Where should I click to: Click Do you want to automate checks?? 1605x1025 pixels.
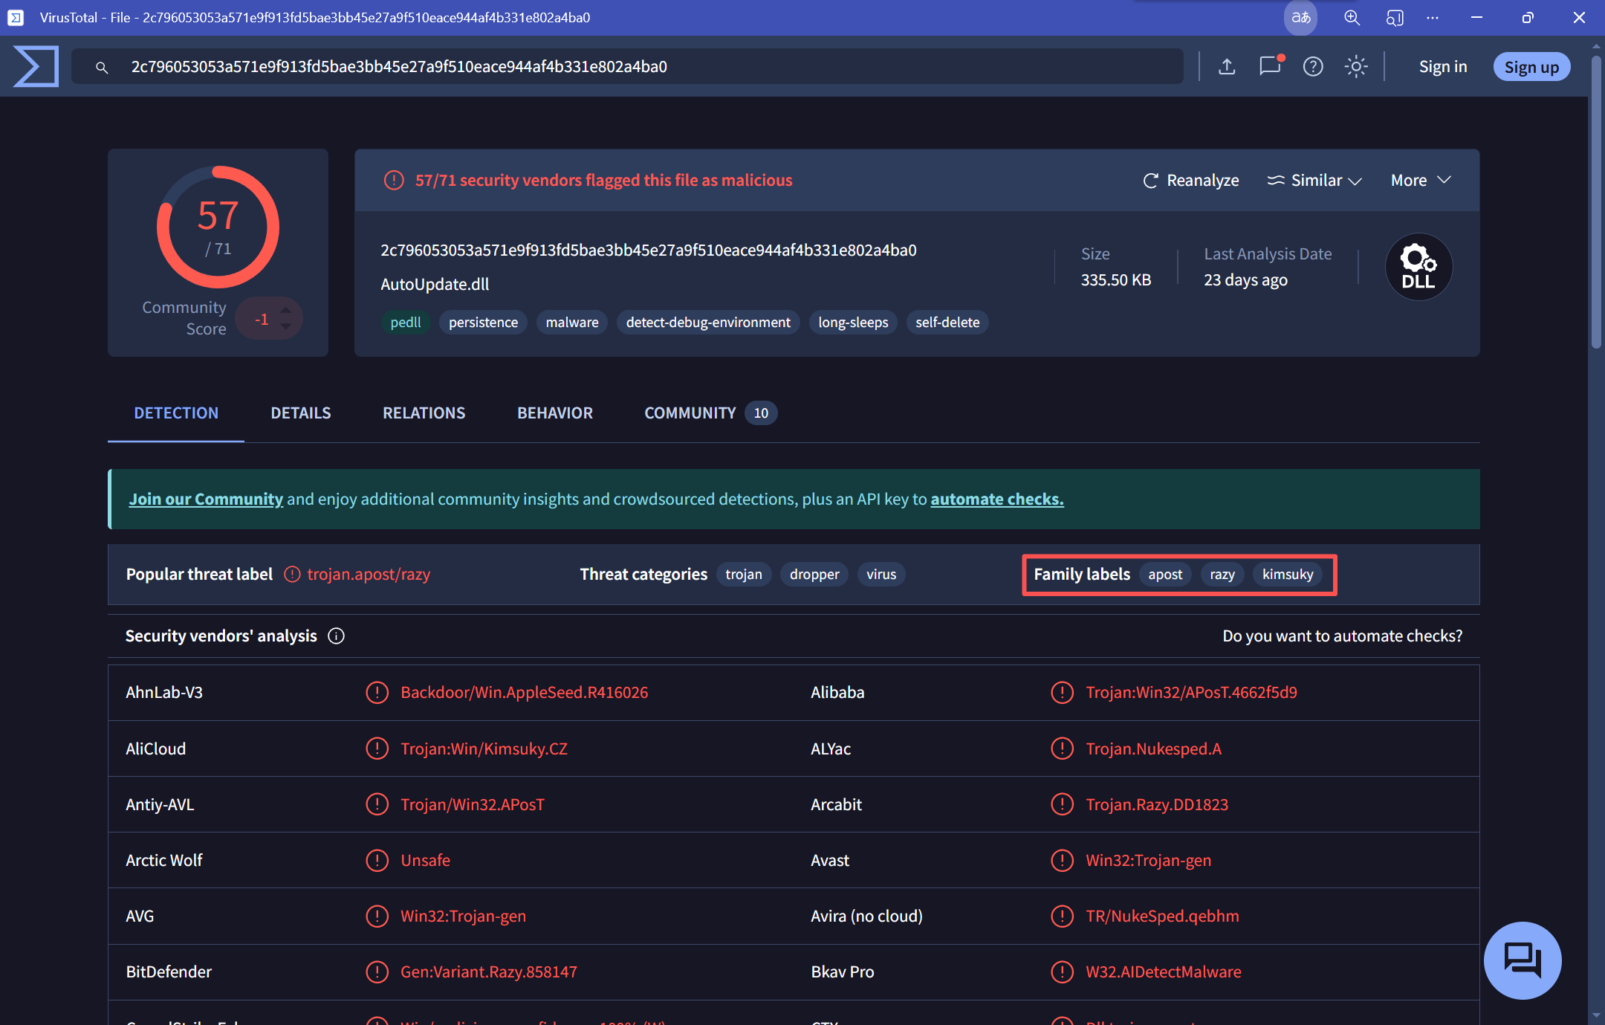tap(1343, 636)
